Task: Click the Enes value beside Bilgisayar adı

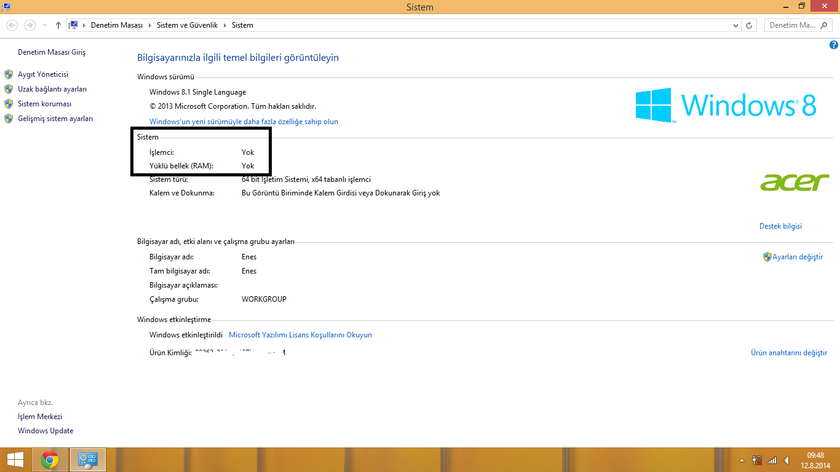Action: click(x=249, y=257)
